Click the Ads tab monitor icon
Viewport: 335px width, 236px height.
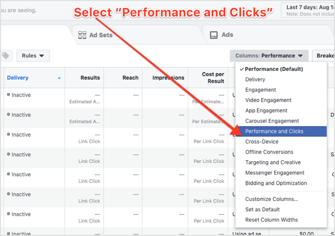pos(213,35)
